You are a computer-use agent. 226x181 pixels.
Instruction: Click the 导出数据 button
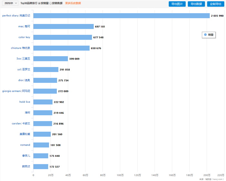coord(196,4)
